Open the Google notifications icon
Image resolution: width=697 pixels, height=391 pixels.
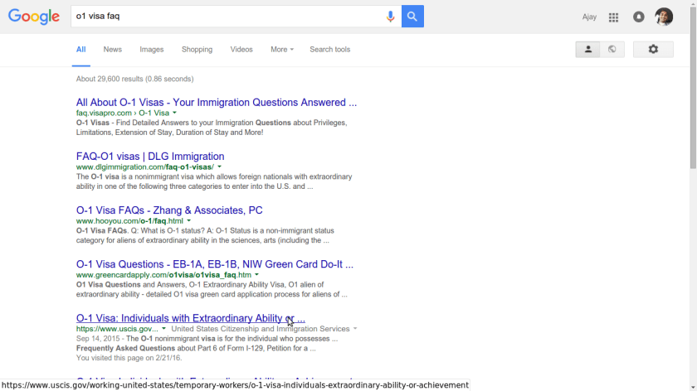pyautogui.click(x=638, y=17)
